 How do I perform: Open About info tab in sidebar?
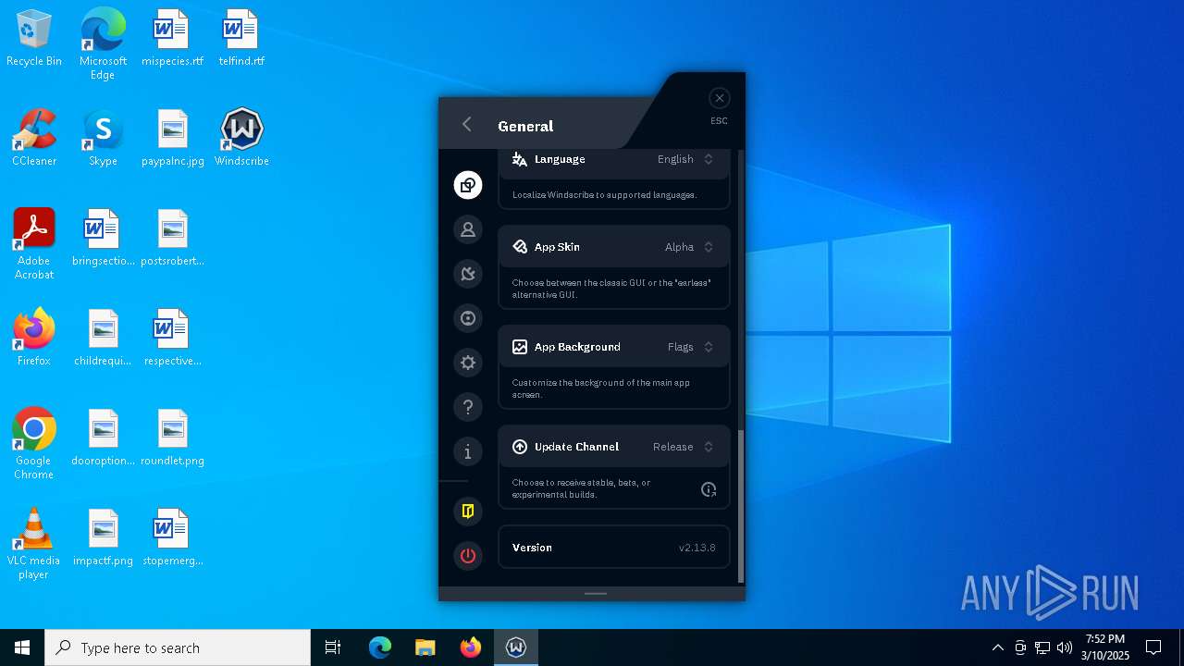pyautogui.click(x=468, y=451)
